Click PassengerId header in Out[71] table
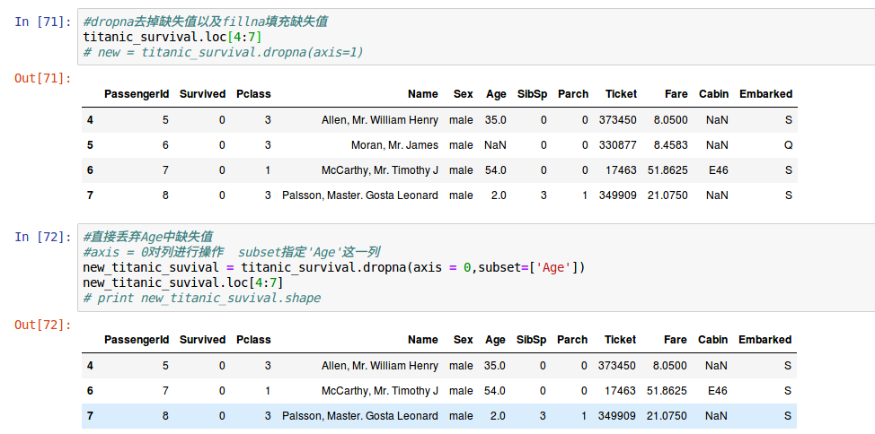 [x=137, y=94]
